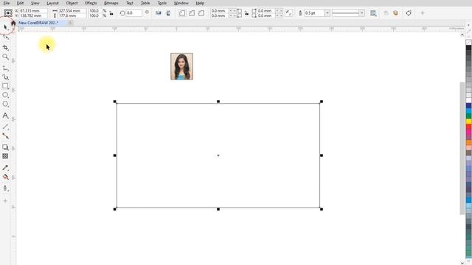Click the Wrap Text icon
Viewport: 472px width, 265px height.
click(x=373, y=13)
